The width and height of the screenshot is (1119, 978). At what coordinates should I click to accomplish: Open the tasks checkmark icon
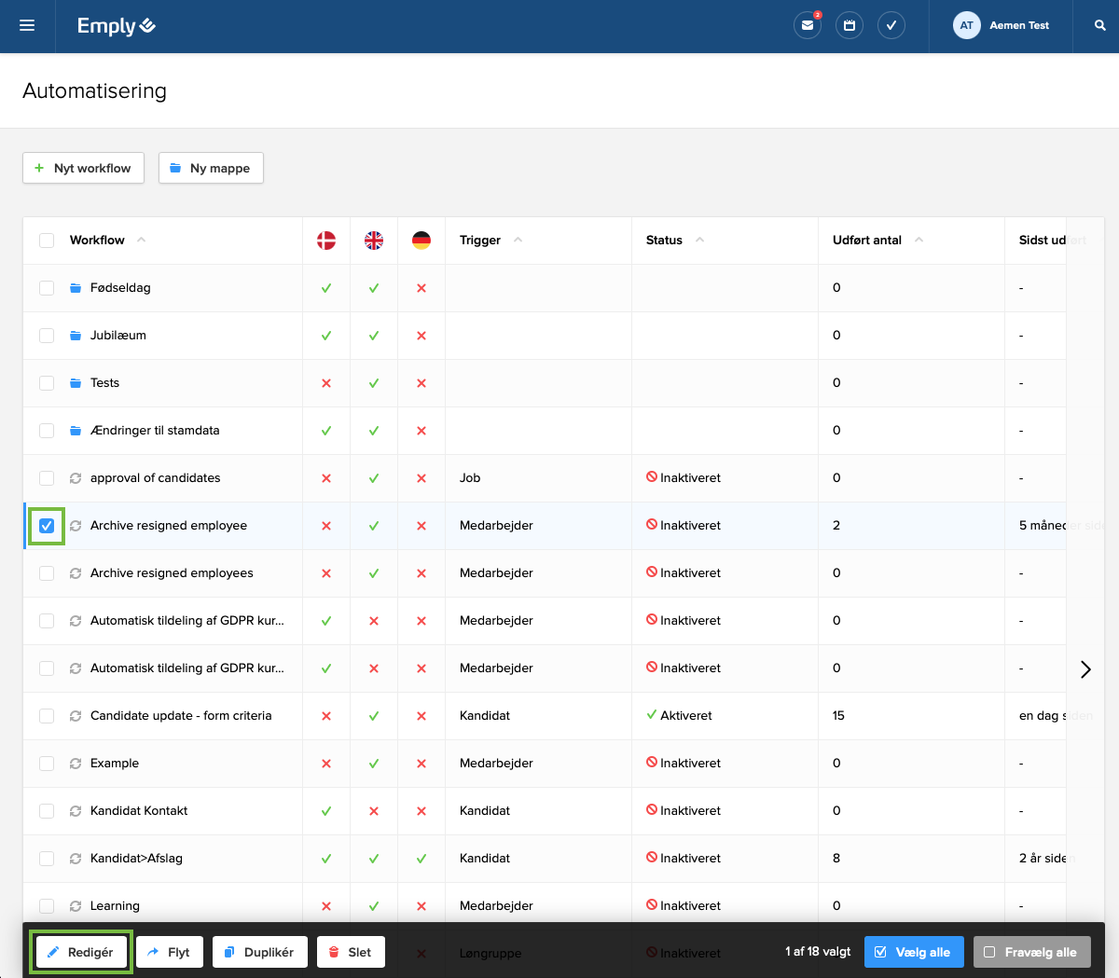click(x=891, y=25)
